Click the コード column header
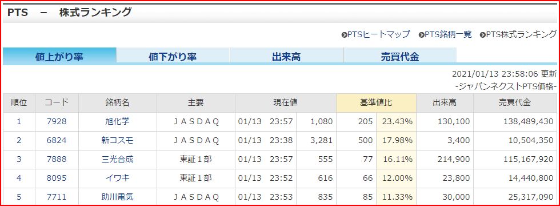The width and height of the screenshot is (560, 206). [x=57, y=103]
